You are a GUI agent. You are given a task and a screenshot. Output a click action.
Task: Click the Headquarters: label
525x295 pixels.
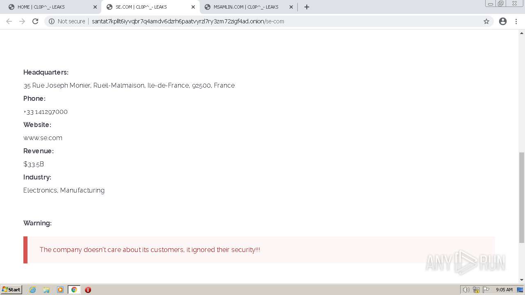(46, 73)
